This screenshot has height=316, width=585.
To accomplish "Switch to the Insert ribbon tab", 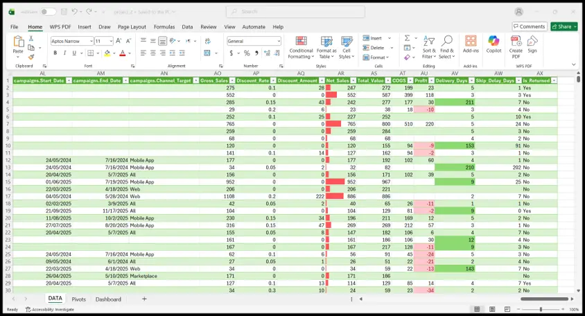I will pos(85,27).
